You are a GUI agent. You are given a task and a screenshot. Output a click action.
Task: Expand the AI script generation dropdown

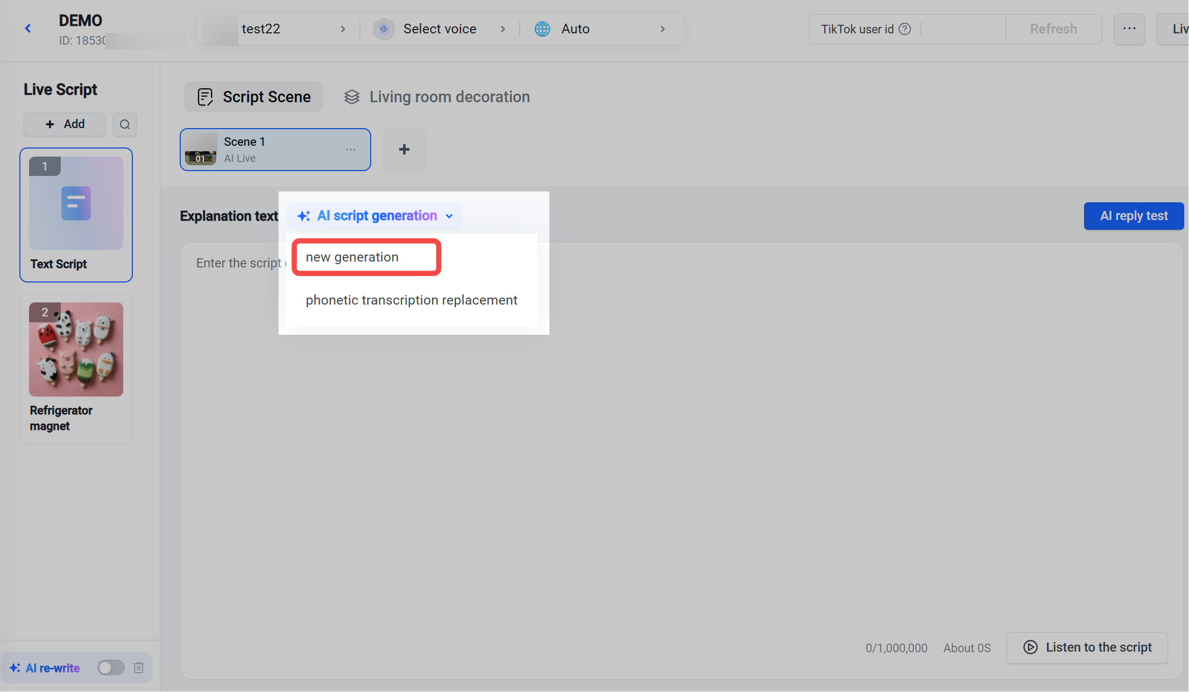[375, 216]
